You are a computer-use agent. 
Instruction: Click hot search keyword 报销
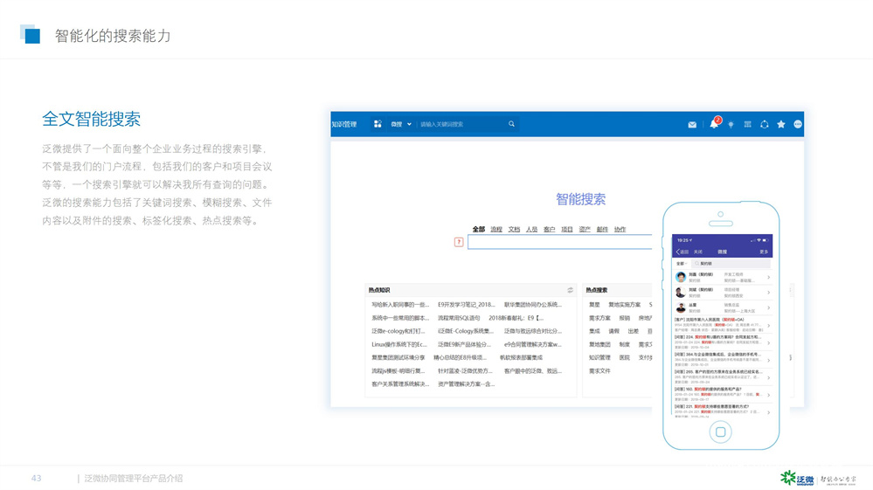coord(625,318)
